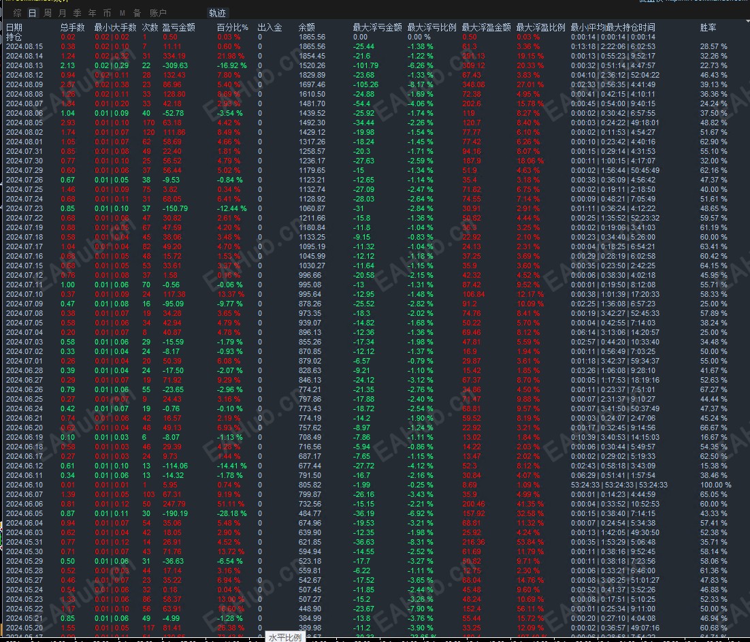Open the 账户 account tab
This screenshot has width=750, height=642.
click(x=158, y=13)
